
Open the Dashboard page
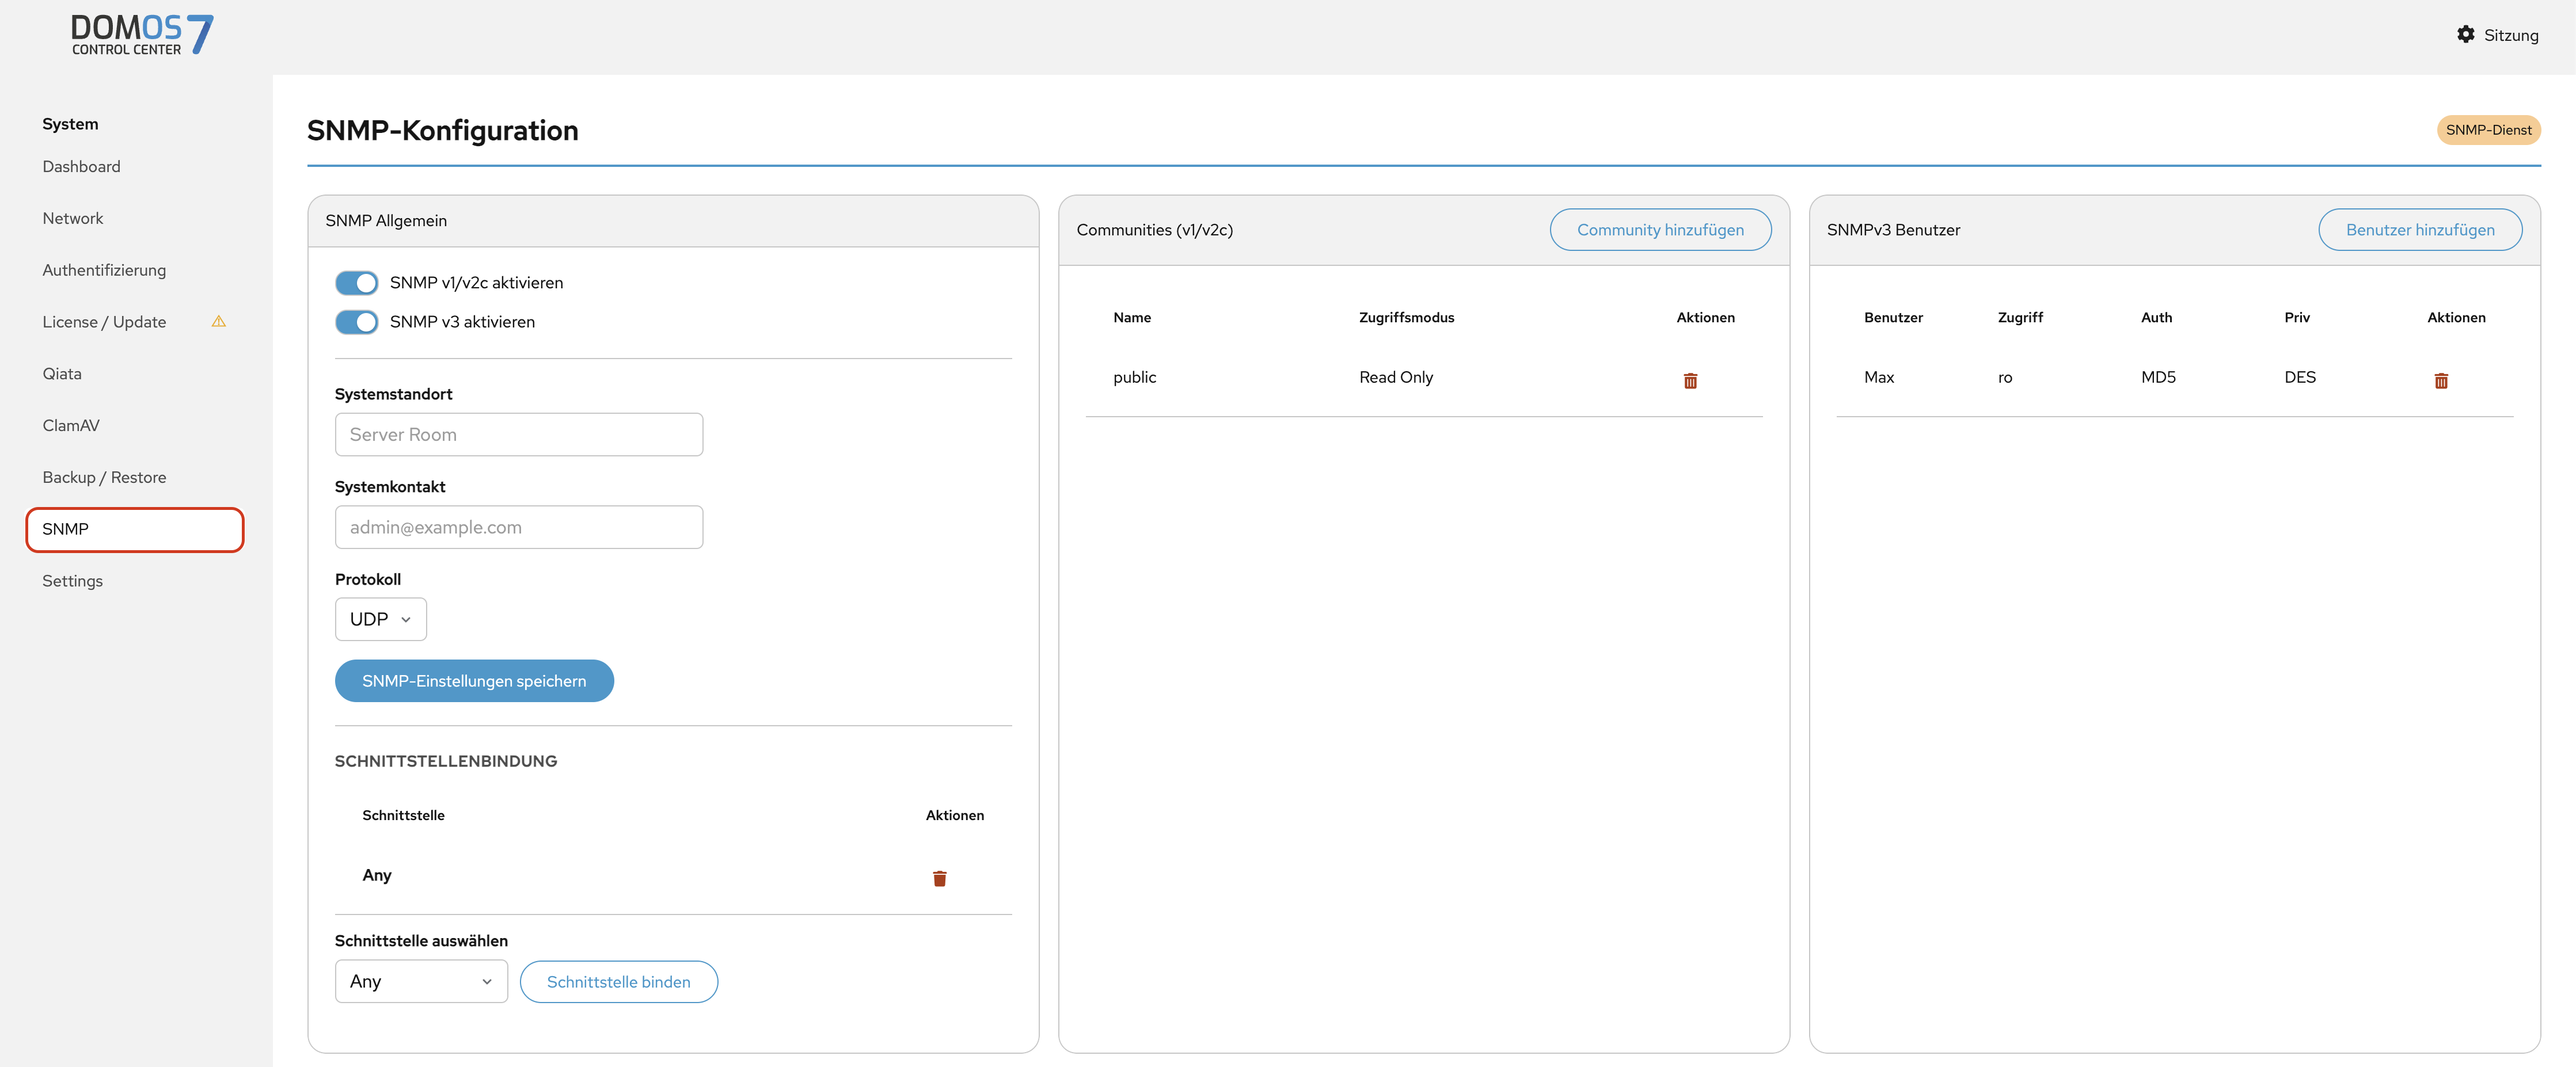tap(81, 166)
